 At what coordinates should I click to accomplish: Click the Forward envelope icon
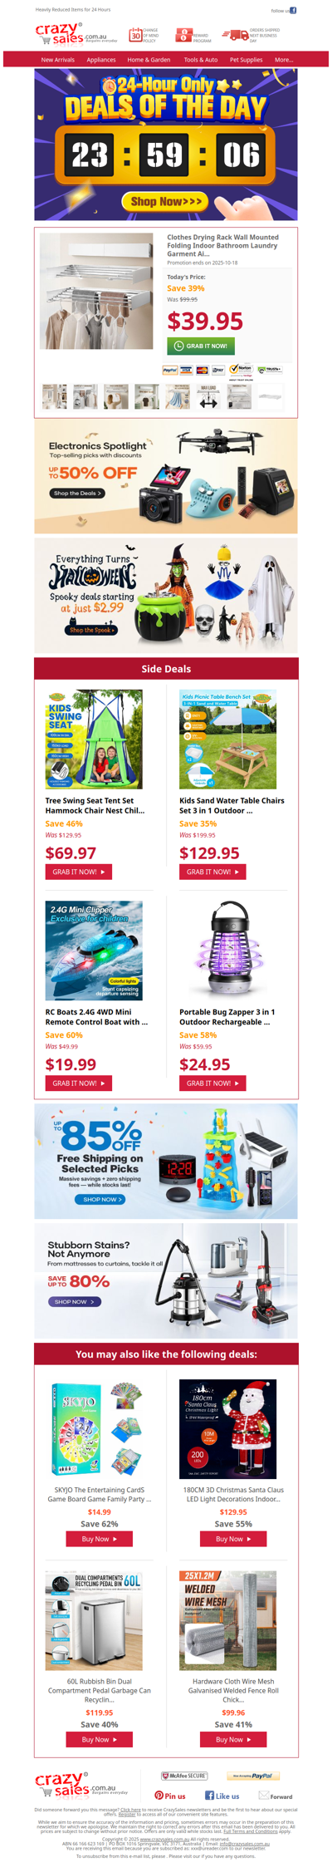[263, 1795]
